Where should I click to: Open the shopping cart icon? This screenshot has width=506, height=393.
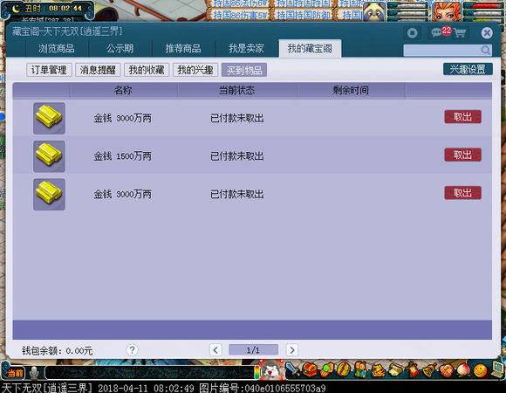coord(460,32)
